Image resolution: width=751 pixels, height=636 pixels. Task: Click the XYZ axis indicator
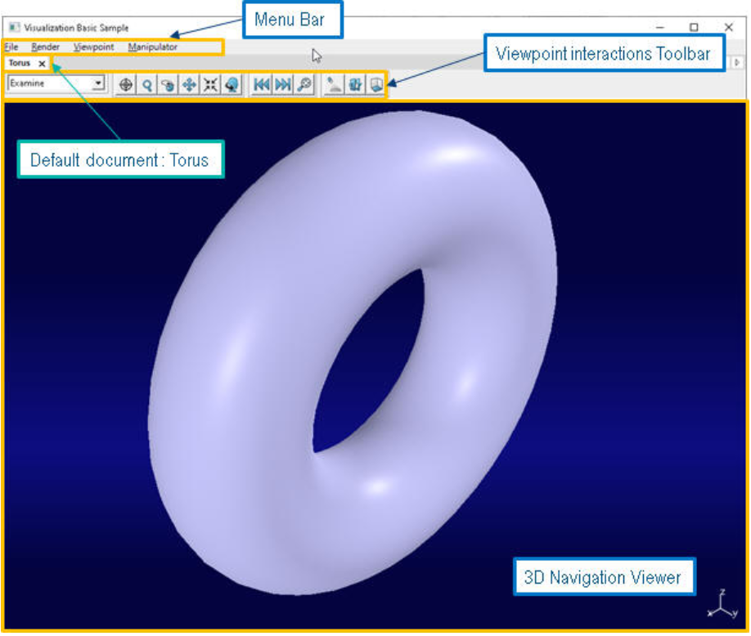click(x=722, y=605)
